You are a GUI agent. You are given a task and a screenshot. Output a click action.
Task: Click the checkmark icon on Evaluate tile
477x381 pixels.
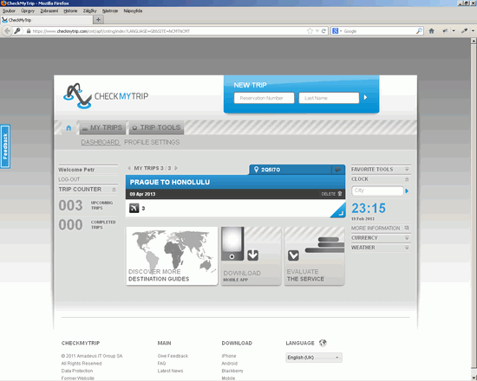point(293,255)
